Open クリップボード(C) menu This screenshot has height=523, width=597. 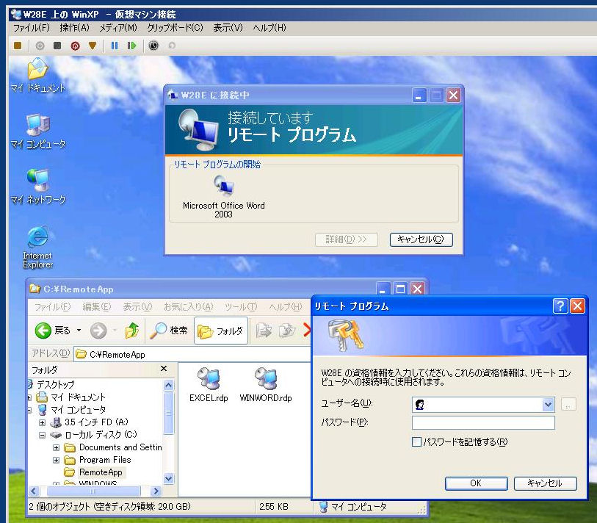click(x=176, y=28)
